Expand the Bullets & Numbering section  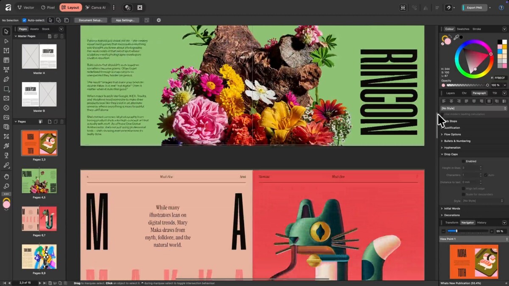tap(457, 141)
